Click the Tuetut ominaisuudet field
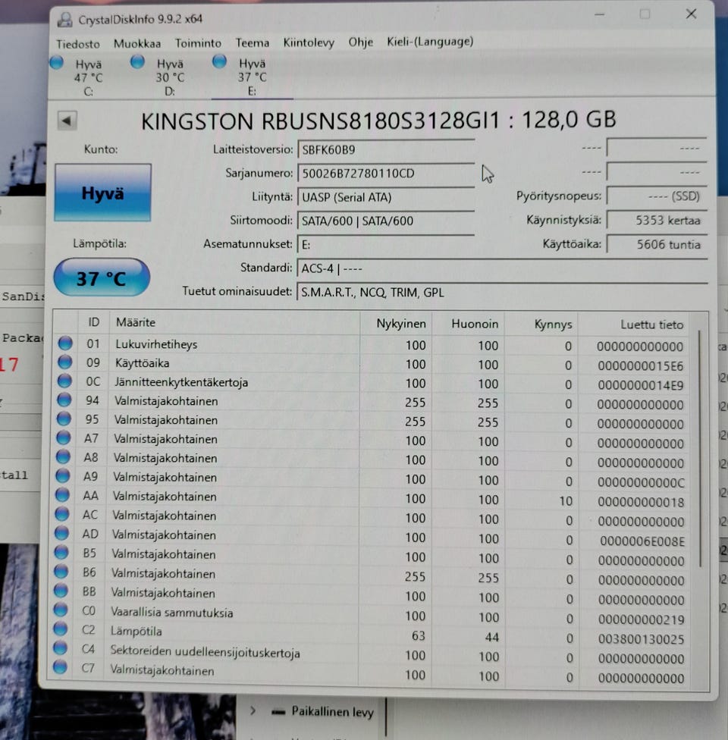 502,293
